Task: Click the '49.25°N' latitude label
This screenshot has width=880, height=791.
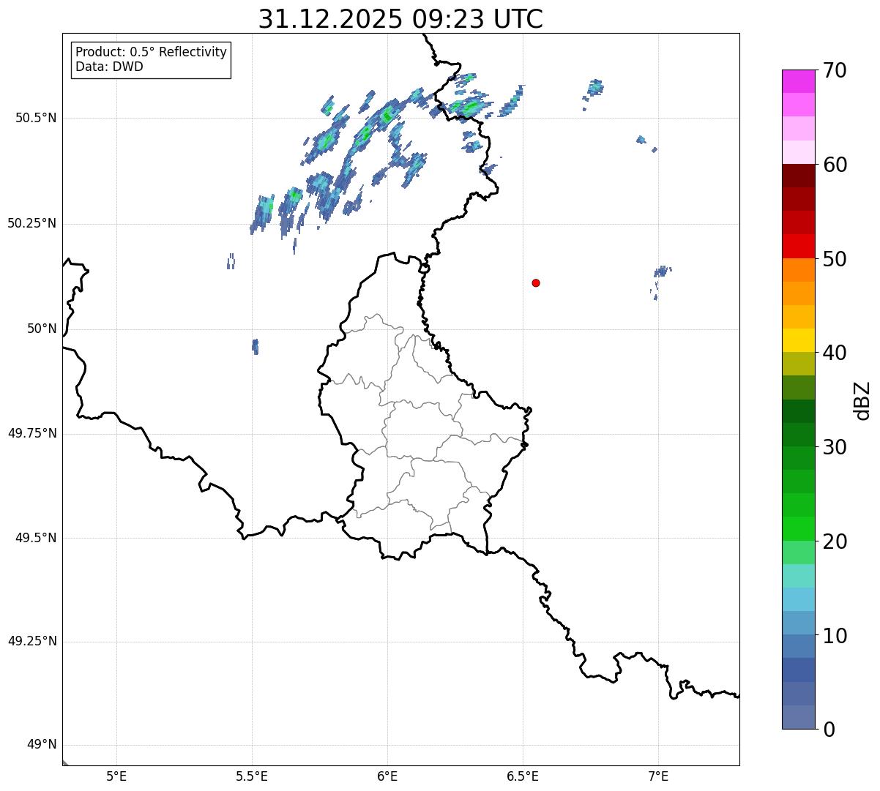Action: [x=31, y=641]
